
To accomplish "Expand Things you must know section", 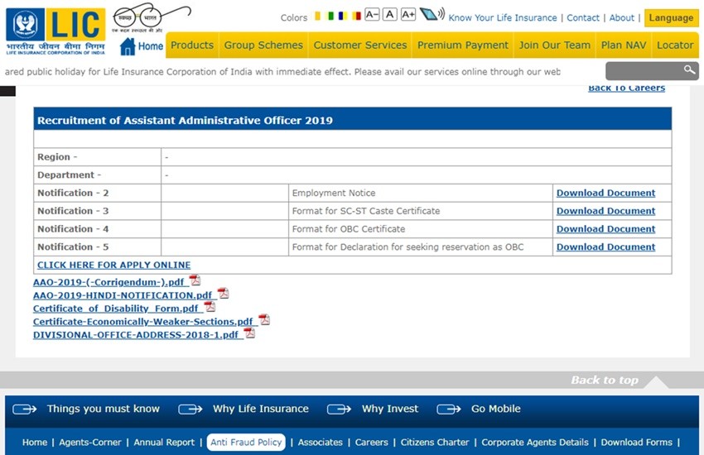I will pyautogui.click(x=86, y=409).
